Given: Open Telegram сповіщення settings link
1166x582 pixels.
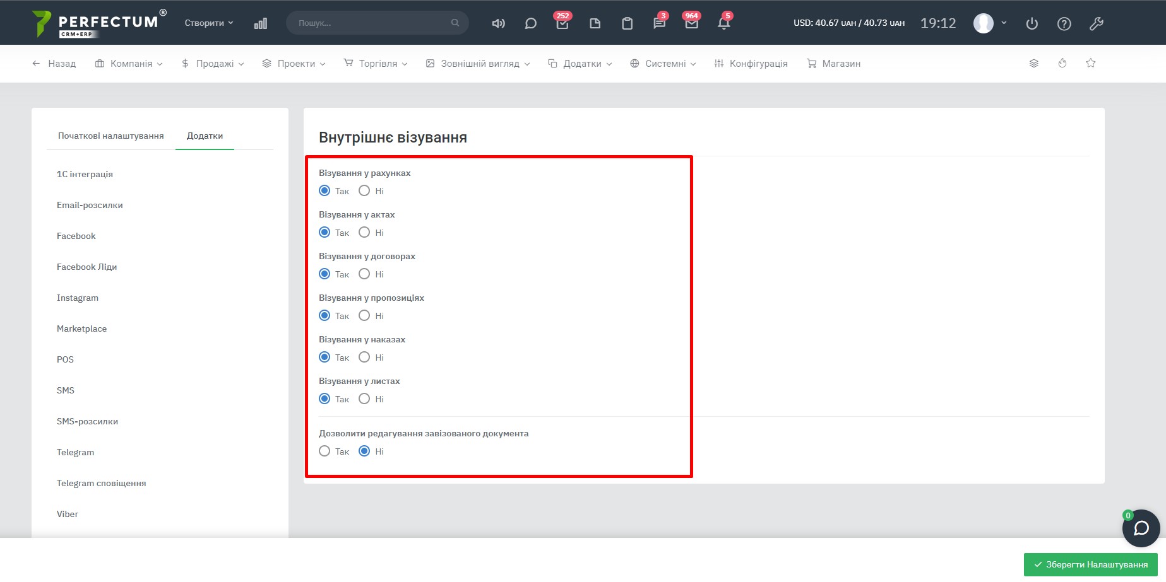Looking at the screenshot, I should pyautogui.click(x=101, y=483).
